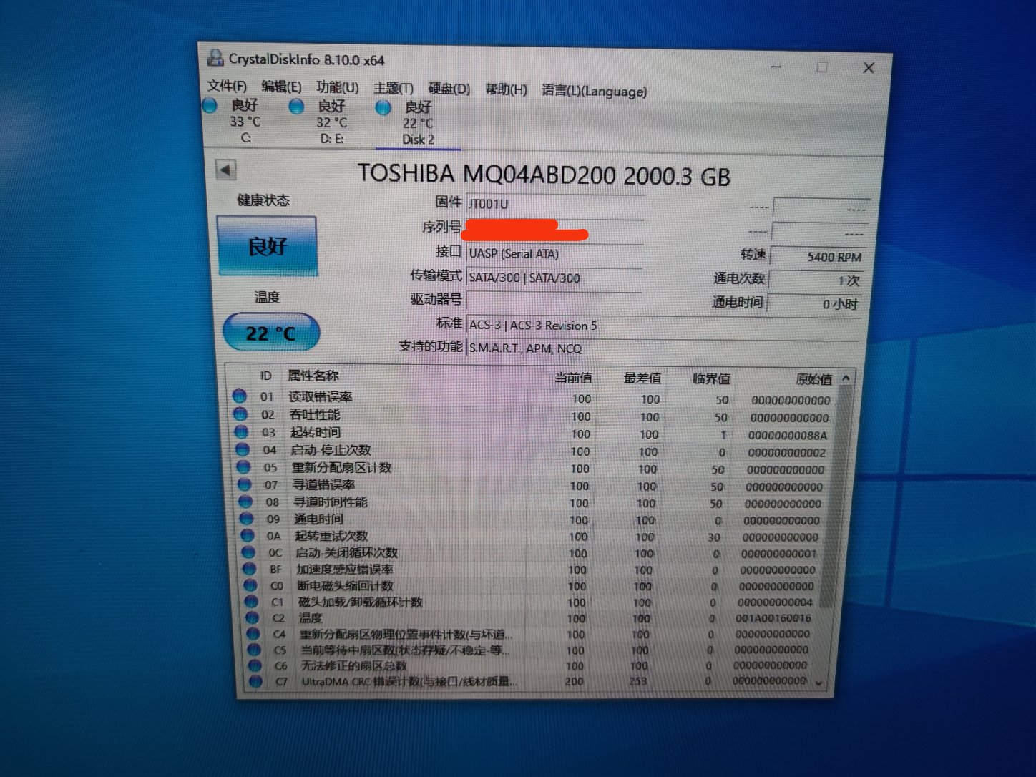Click the health status dot for Disk 2
Screen dimensions: 1036x777
pyautogui.click(x=383, y=108)
